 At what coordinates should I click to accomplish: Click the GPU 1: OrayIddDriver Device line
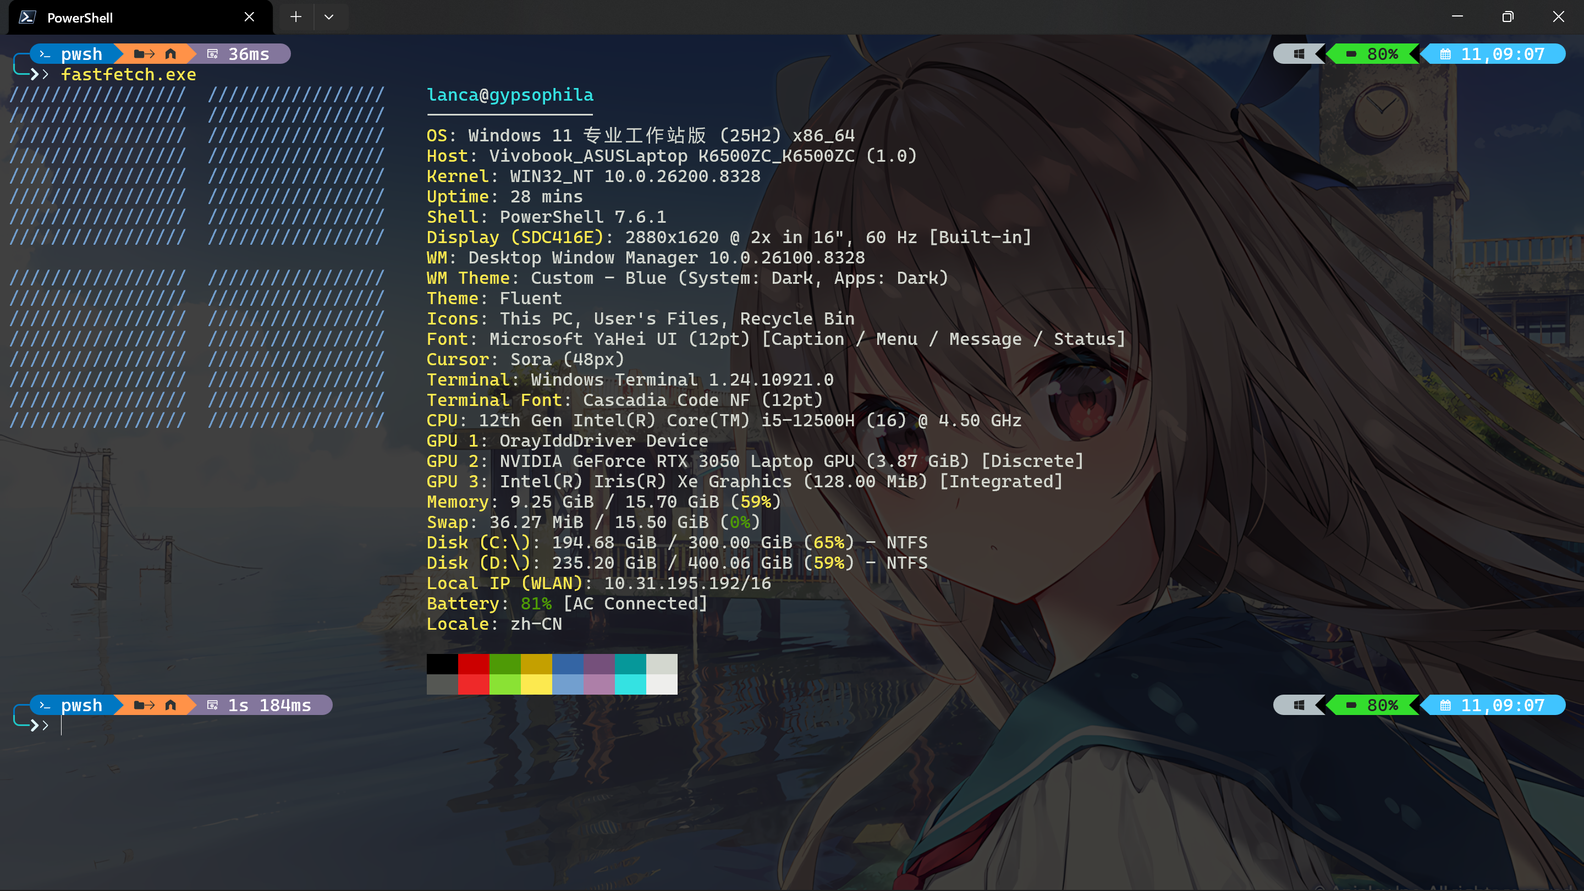pyautogui.click(x=568, y=440)
